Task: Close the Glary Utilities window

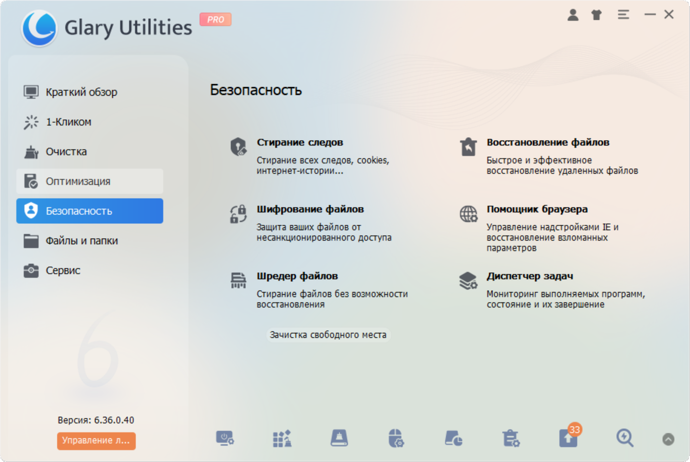Action: pos(669,15)
